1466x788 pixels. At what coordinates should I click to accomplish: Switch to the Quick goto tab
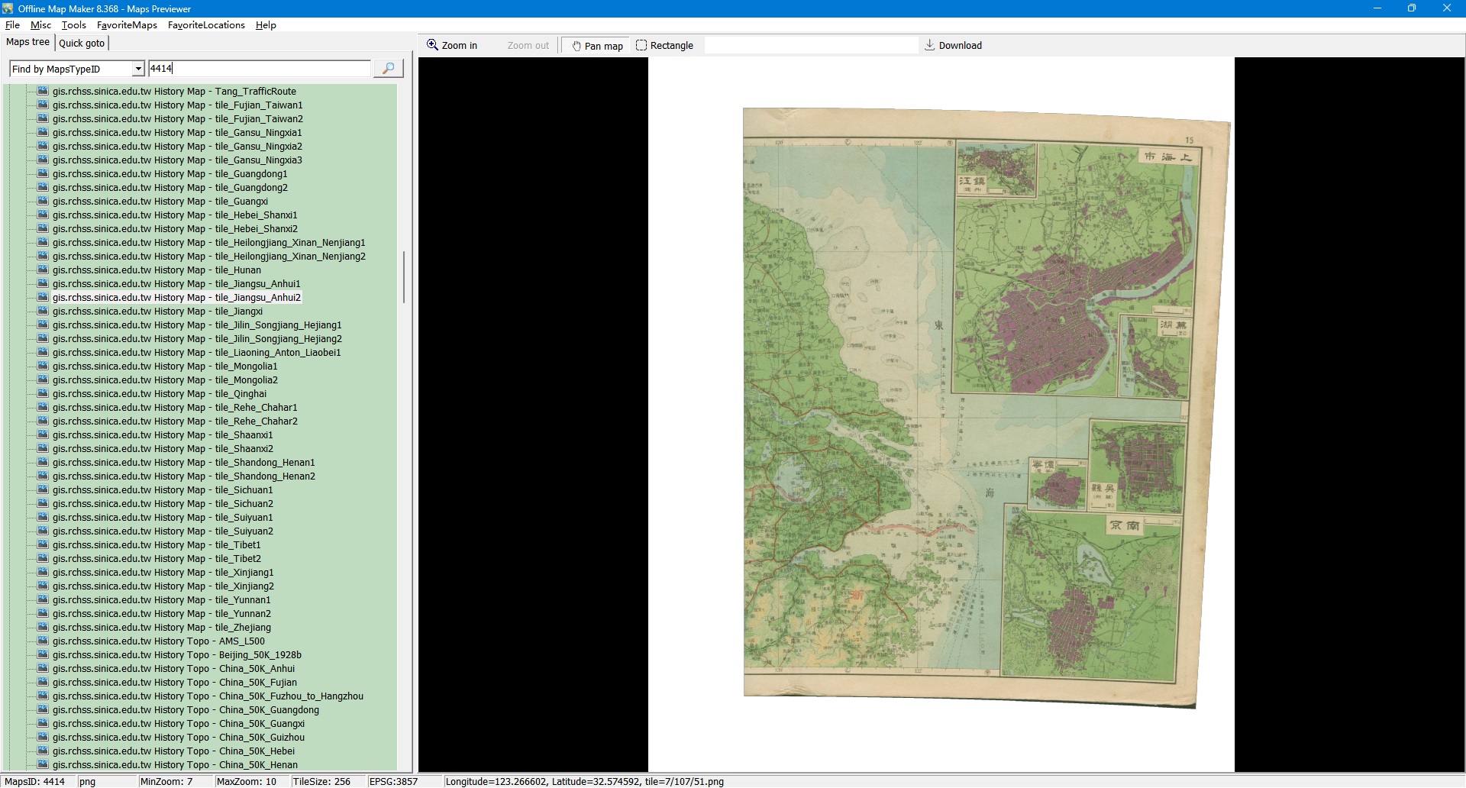click(x=82, y=43)
